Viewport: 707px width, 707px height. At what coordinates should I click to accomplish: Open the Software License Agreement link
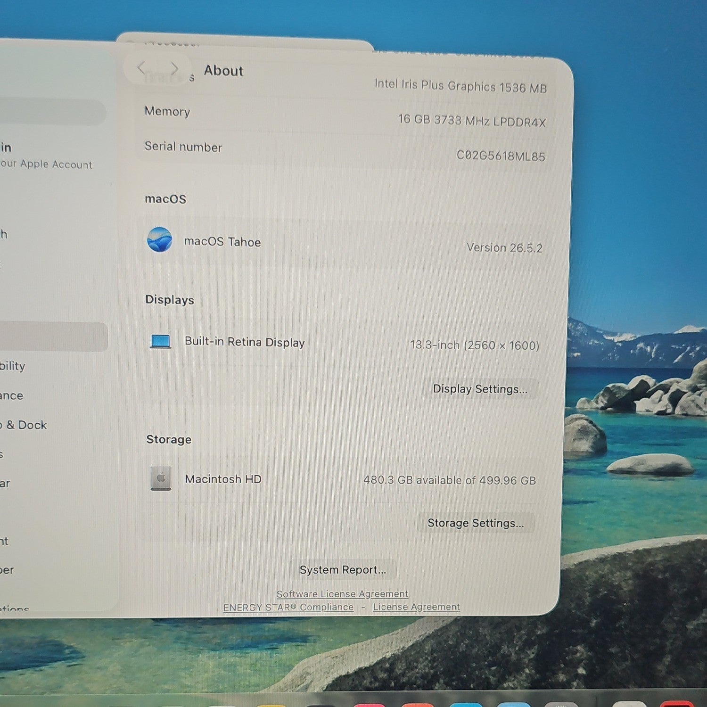pos(342,594)
